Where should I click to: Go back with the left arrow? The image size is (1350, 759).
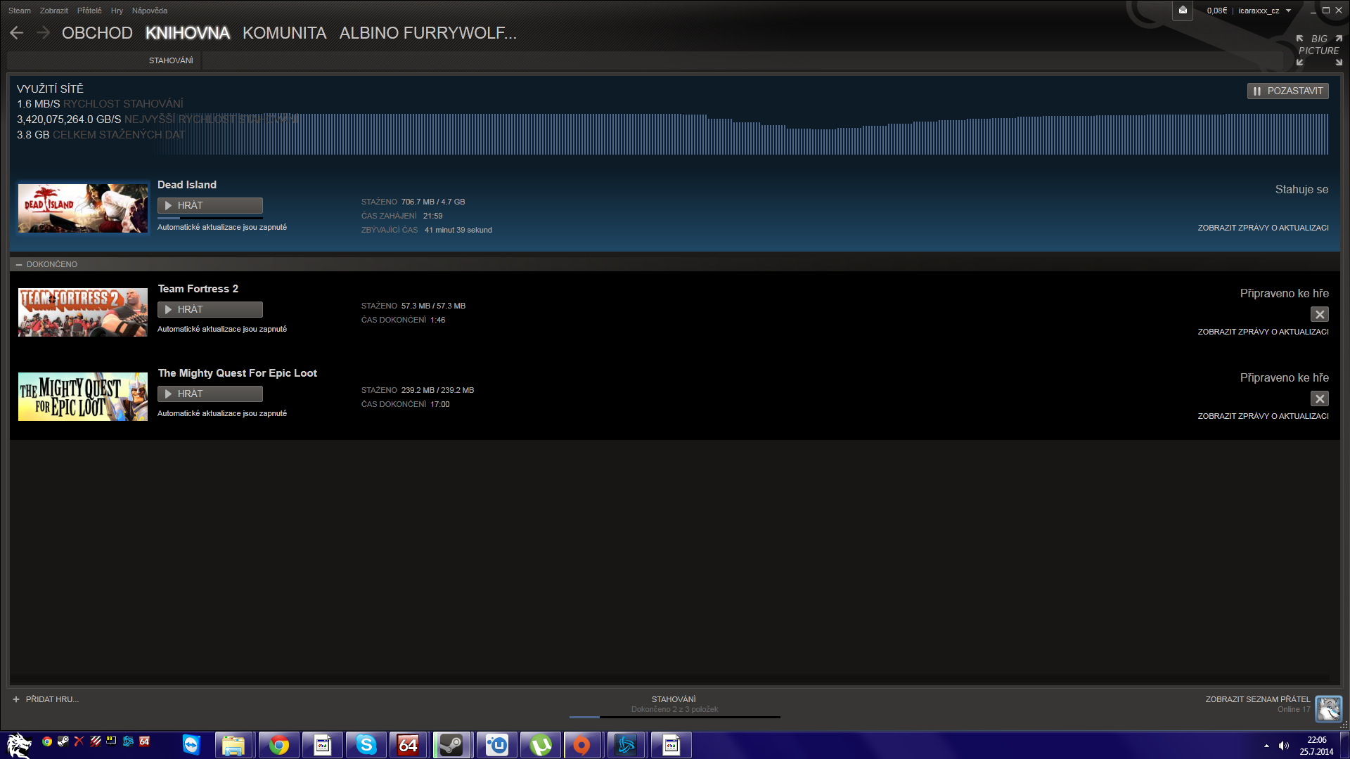click(x=17, y=33)
